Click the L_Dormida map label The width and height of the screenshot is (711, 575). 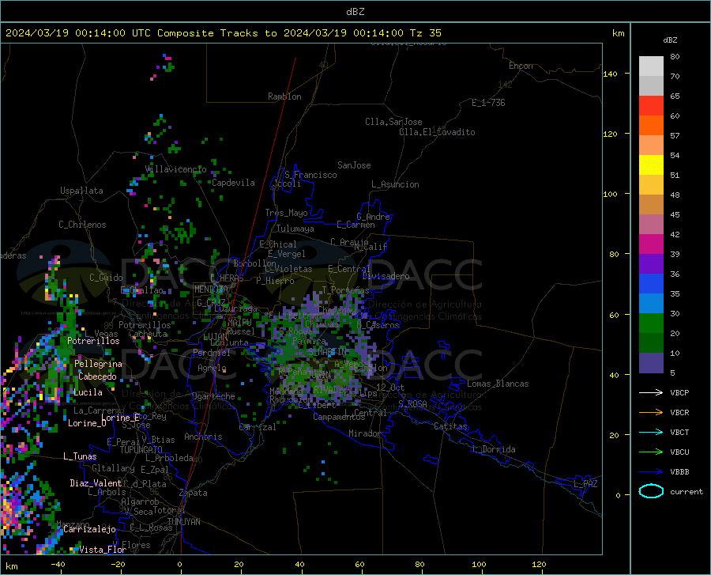coord(493,449)
